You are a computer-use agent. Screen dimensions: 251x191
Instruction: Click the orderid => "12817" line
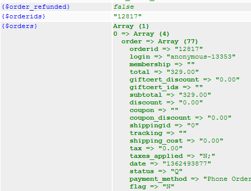(166, 49)
